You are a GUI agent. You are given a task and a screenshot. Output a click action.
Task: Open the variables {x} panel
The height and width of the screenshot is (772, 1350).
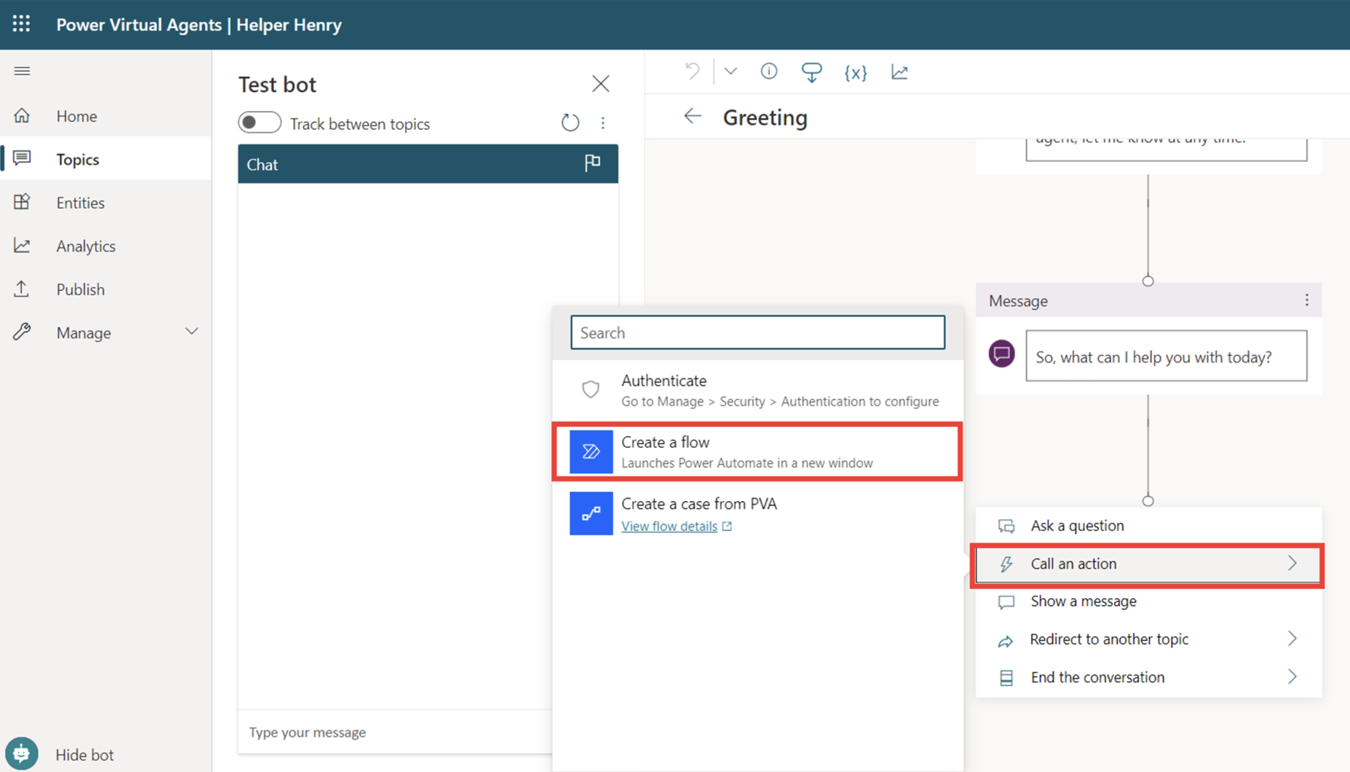856,72
